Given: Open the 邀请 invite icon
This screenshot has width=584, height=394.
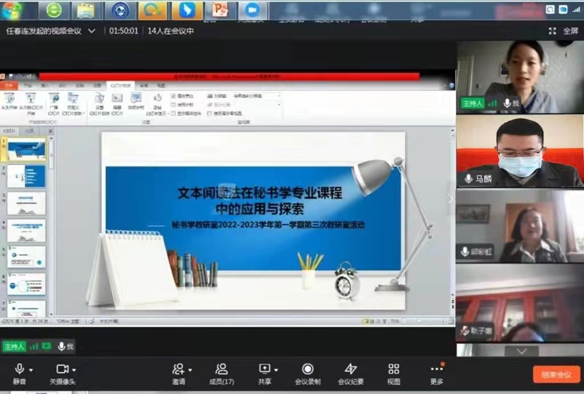Looking at the screenshot, I should point(179,369).
